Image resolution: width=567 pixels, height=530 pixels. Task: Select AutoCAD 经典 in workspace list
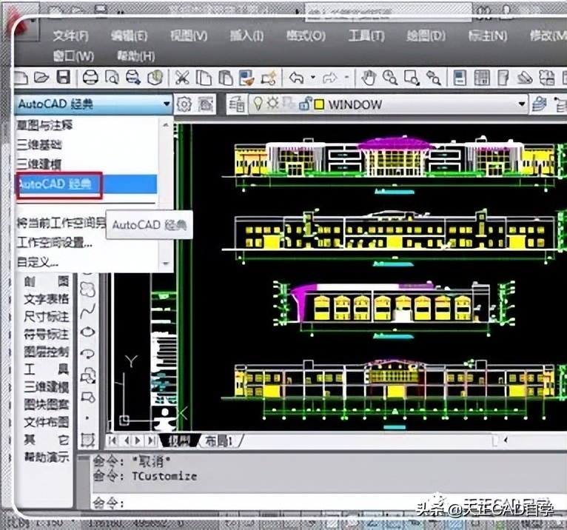pos(87,184)
